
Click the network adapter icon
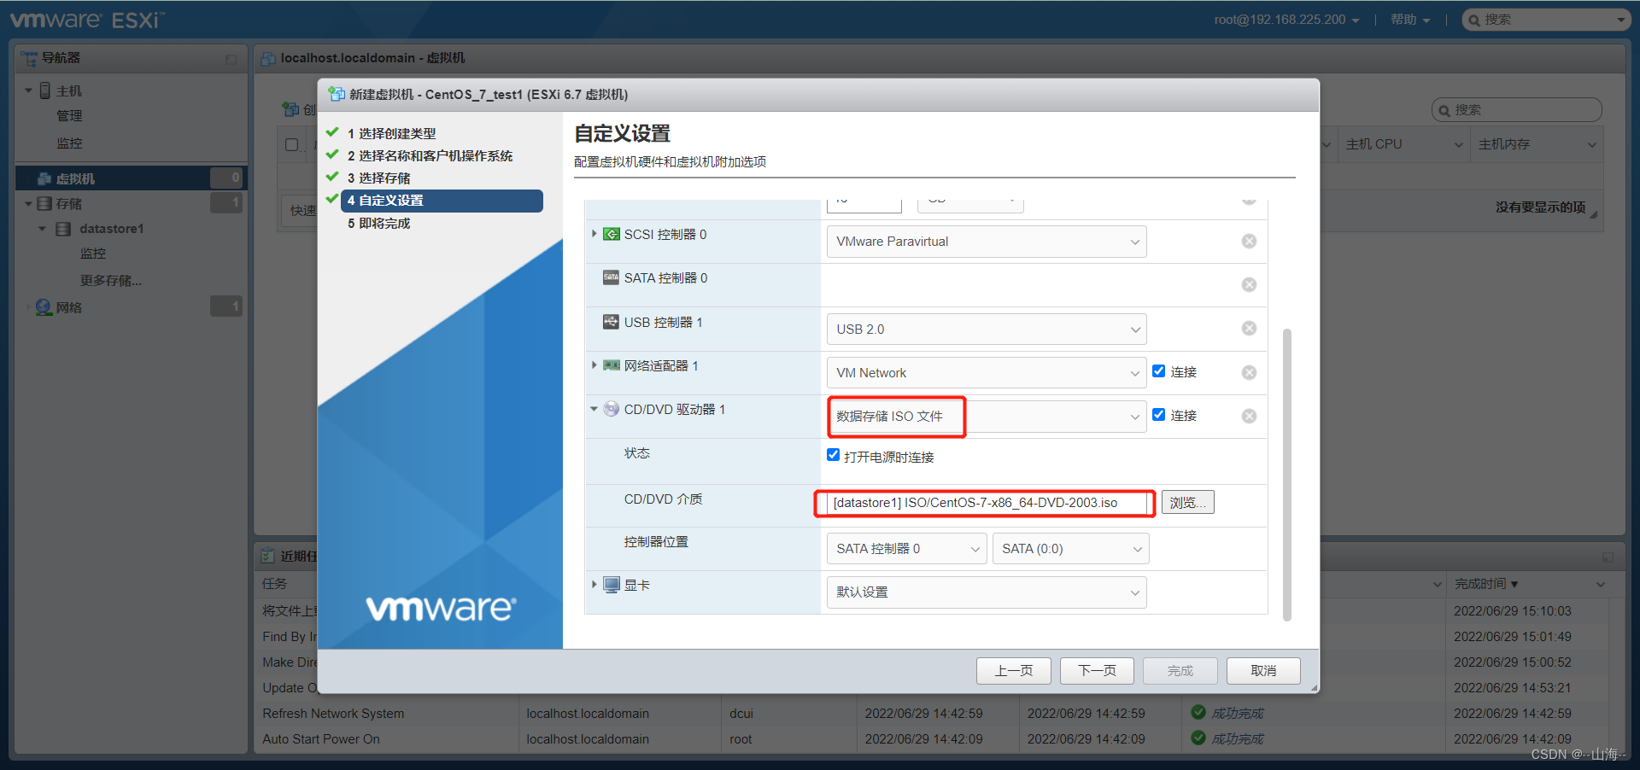(x=612, y=365)
